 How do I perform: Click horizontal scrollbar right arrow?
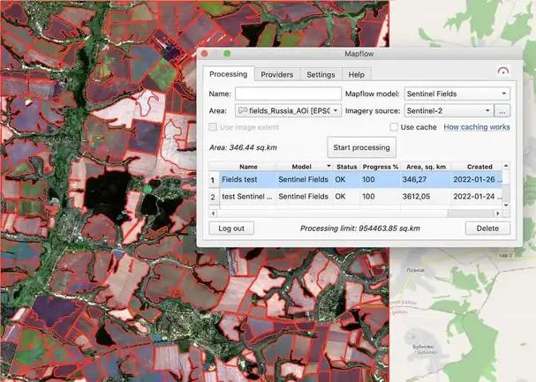coord(498,213)
